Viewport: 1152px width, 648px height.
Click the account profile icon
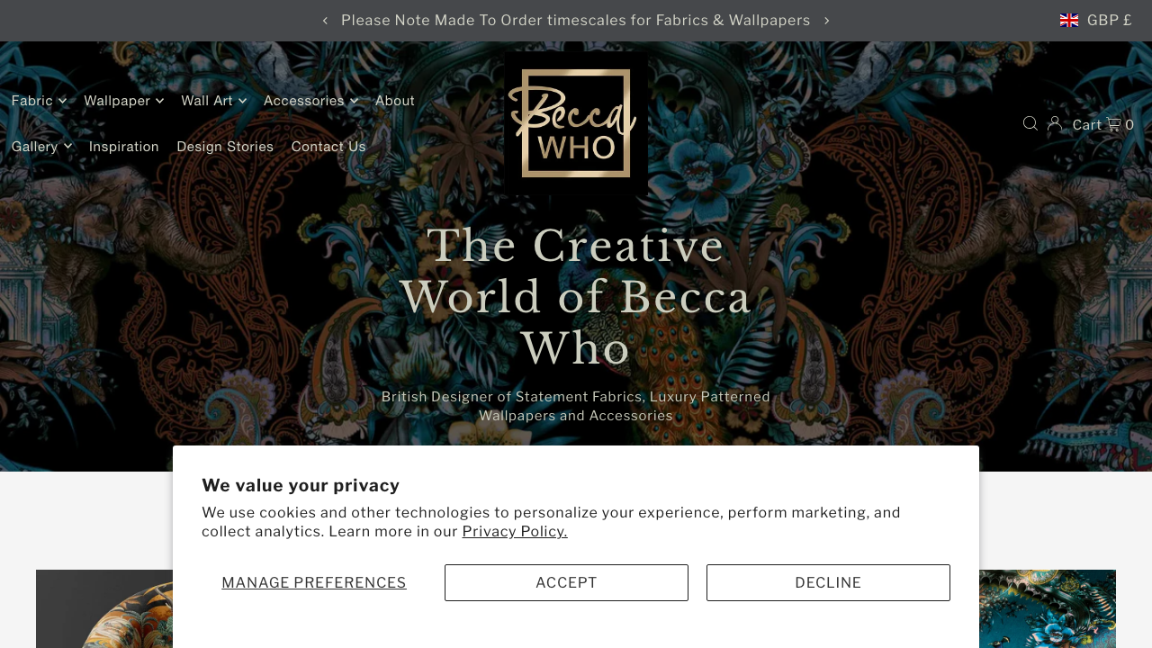1054,122
